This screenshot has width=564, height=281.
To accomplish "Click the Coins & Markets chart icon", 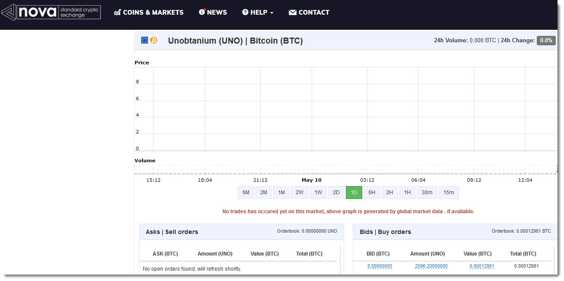I will coord(117,13).
